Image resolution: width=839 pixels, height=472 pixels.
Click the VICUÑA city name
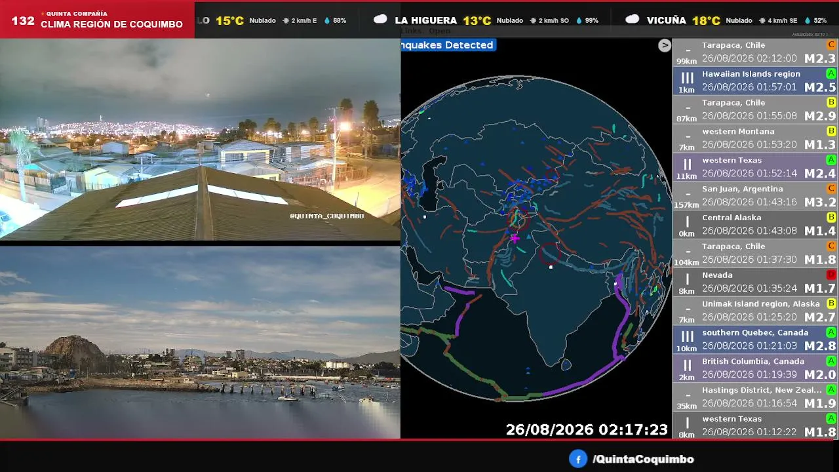666,20
